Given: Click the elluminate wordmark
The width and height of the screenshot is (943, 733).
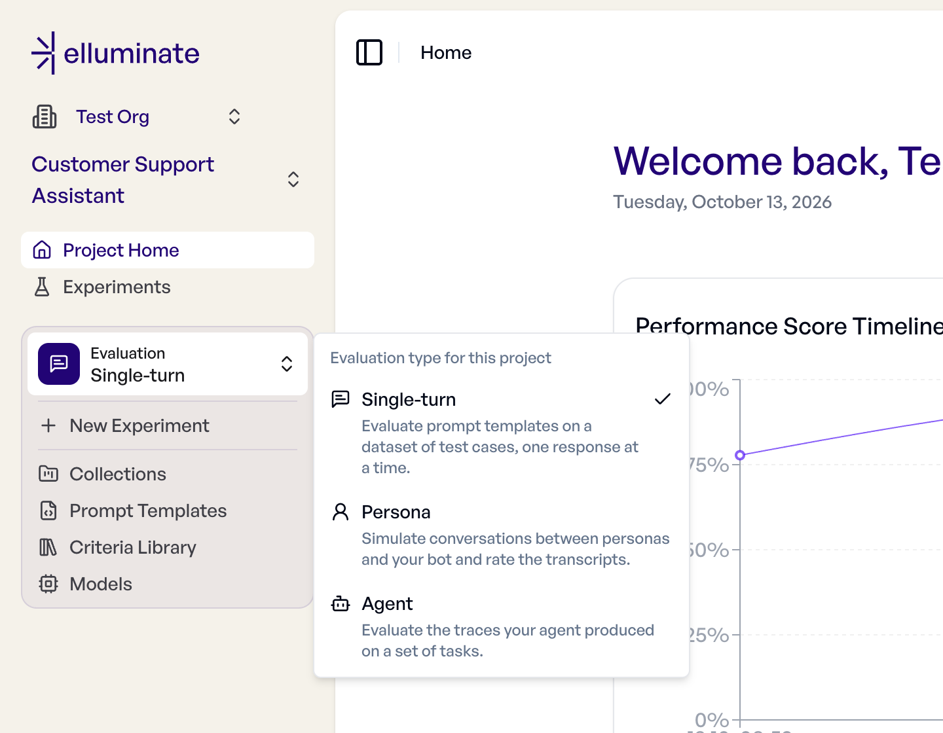Looking at the screenshot, I should point(132,53).
